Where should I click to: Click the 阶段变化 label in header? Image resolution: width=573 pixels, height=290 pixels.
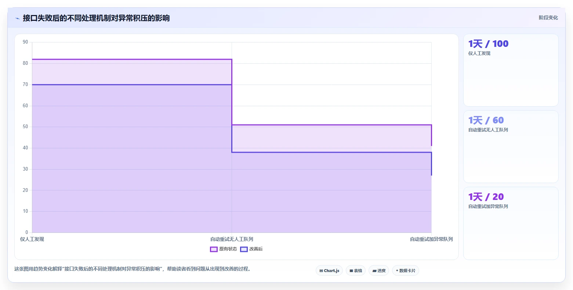click(x=548, y=18)
